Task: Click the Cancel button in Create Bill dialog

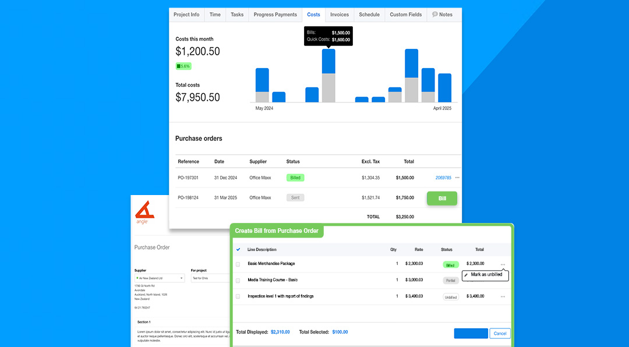Action: pos(500,334)
